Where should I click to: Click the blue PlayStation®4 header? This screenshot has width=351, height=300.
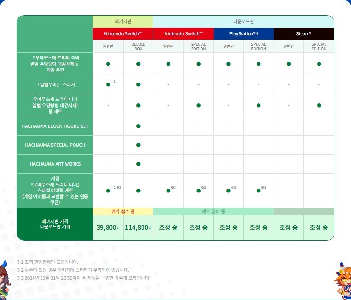coord(243,34)
